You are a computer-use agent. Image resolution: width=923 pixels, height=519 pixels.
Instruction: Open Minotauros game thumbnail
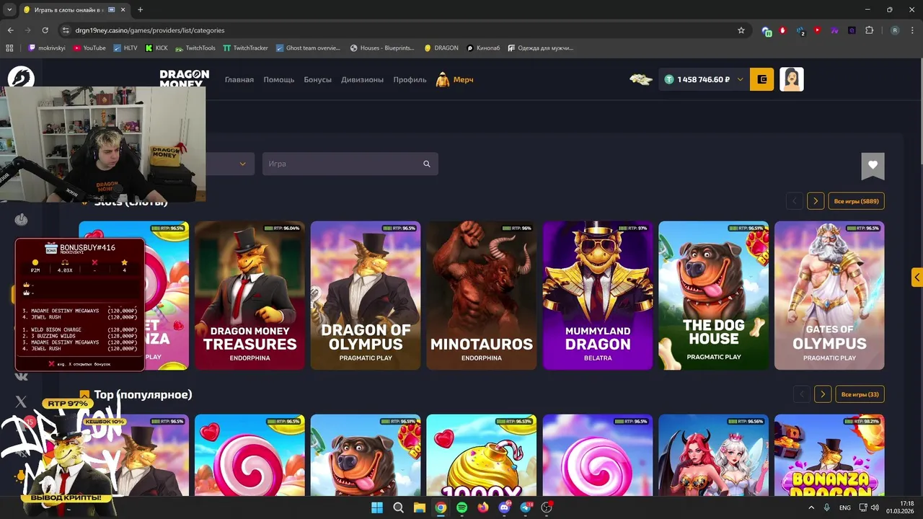click(x=482, y=296)
